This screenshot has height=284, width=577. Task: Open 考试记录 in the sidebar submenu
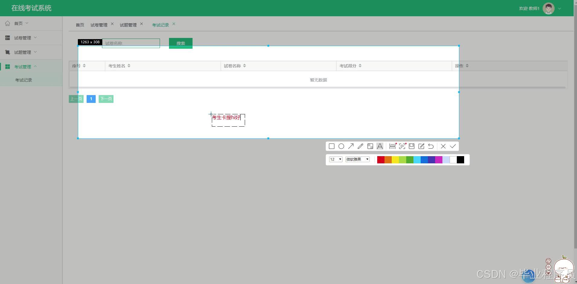pyautogui.click(x=24, y=80)
